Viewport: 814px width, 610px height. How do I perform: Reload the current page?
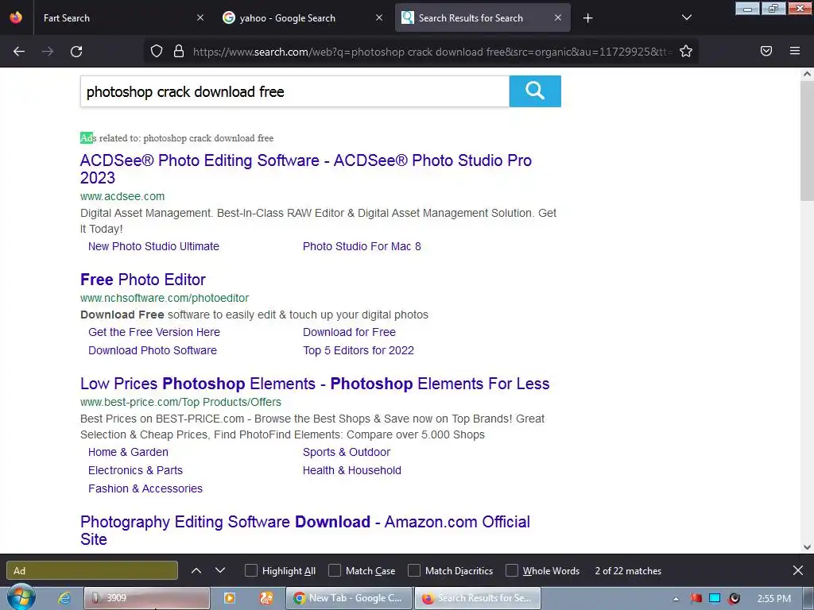(x=76, y=52)
